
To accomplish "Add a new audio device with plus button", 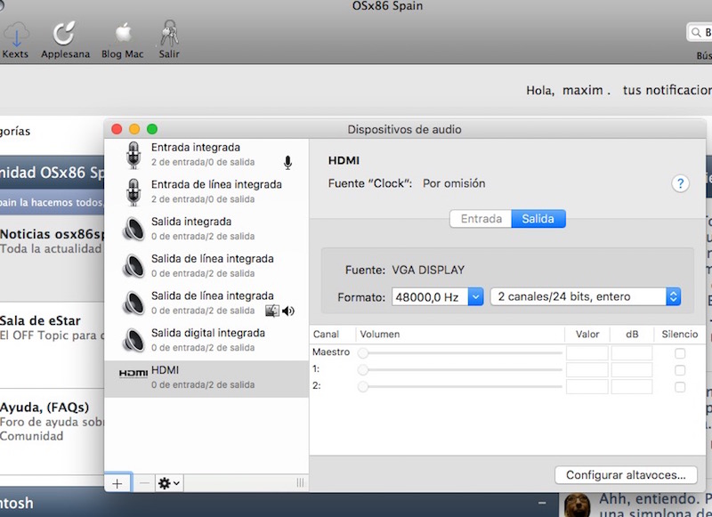I will point(117,483).
